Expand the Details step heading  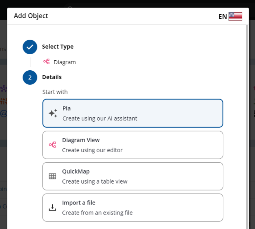point(52,77)
